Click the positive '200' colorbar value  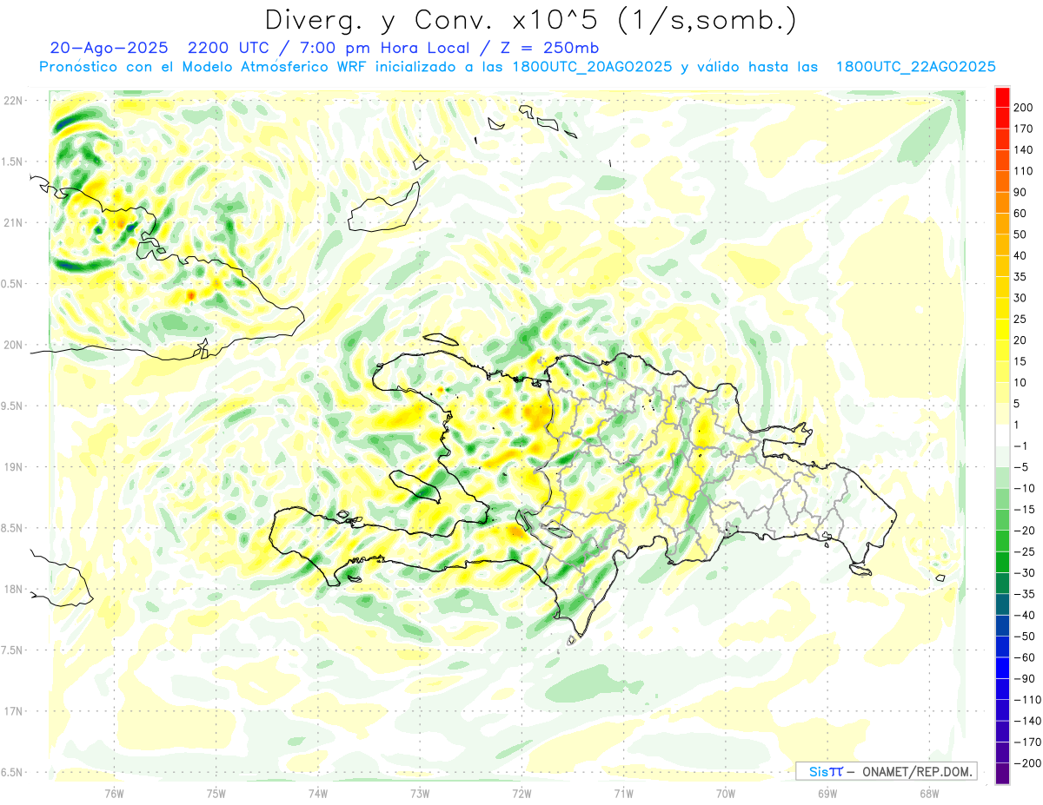click(x=1023, y=108)
